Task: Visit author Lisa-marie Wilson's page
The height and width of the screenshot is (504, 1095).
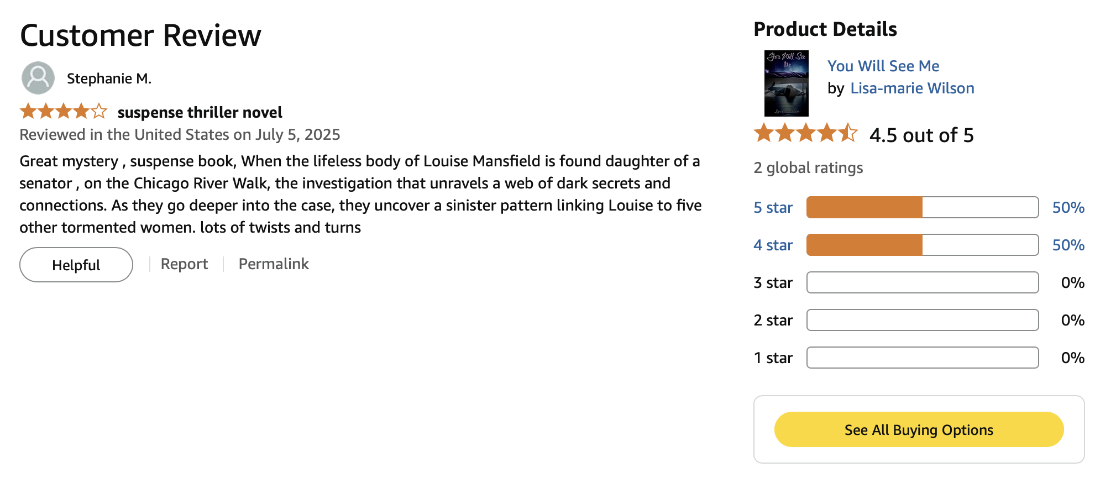Action: tap(912, 88)
